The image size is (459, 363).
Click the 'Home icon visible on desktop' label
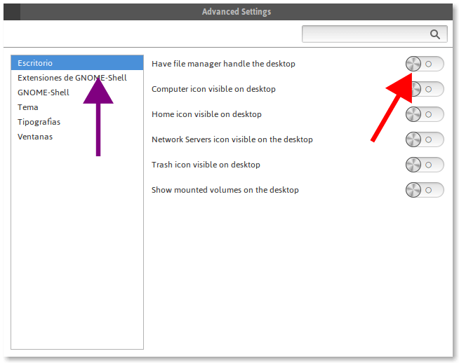pos(206,114)
